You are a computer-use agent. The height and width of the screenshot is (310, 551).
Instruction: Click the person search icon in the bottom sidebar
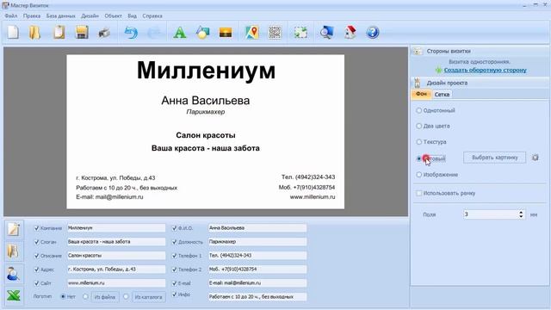click(14, 274)
